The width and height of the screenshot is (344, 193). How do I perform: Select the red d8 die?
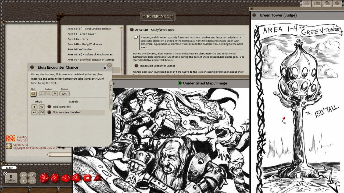coord(76,178)
